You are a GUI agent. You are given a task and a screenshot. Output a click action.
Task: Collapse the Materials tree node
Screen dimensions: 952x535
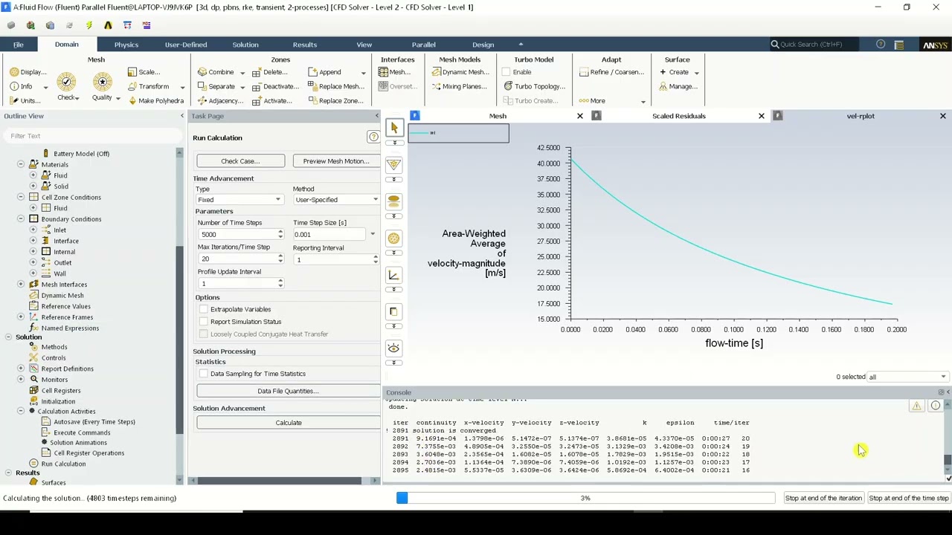click(21, 164)
